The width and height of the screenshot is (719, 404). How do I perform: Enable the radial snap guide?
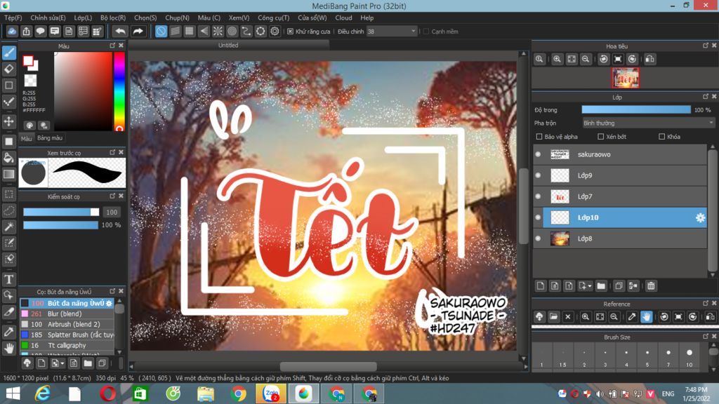(218, 31)
